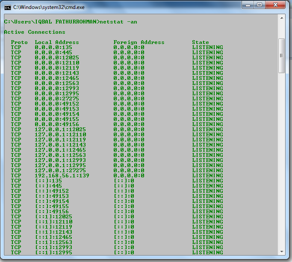The height and width of the screenshot is (262, 292).
Task: Click local address 0.0.0.0:12993
Action: (x=57, y=88)
